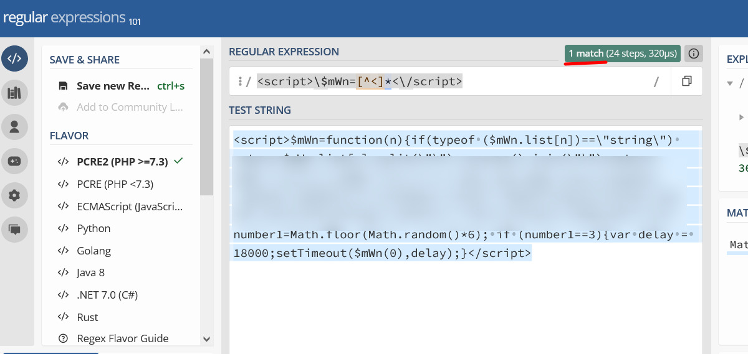Copy regex with the clipboard icon
The image size is (748, 354).
pos(686,82)
